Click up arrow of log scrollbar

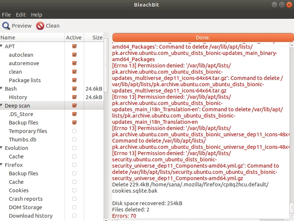click(x=292, y=45)
